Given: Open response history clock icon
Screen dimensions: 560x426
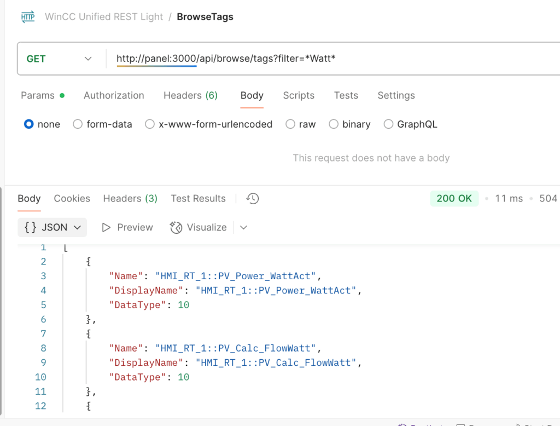Looking at the screenshot, I should pos(253,199).
